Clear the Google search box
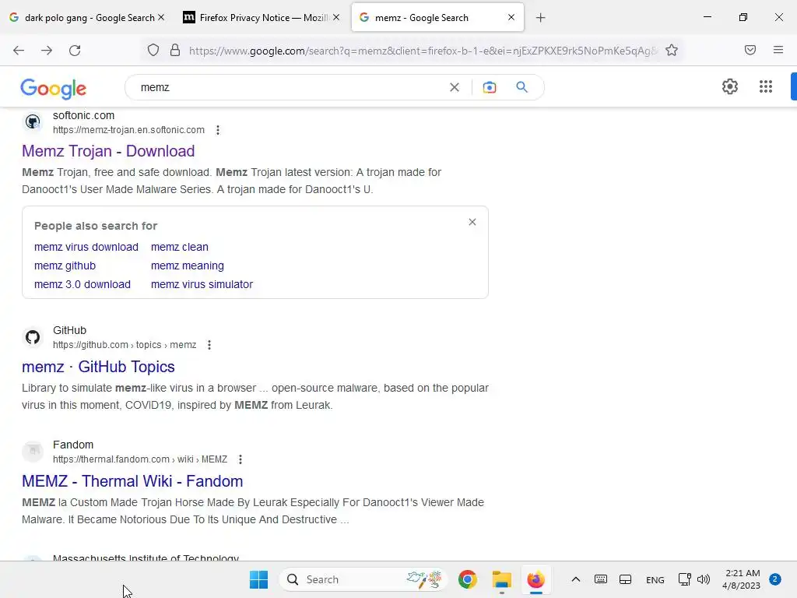797x598 pixels. pos(455,87)
